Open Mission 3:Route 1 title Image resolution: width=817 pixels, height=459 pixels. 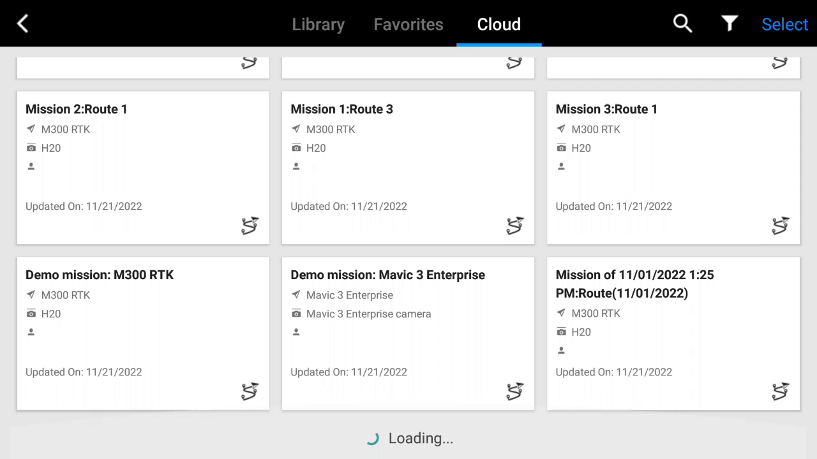[606, 109]
